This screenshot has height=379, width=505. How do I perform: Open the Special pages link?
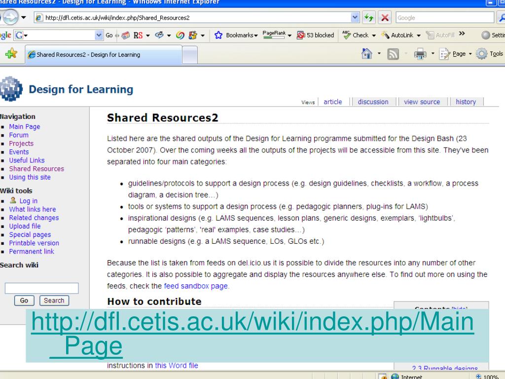tap(30, 234)
